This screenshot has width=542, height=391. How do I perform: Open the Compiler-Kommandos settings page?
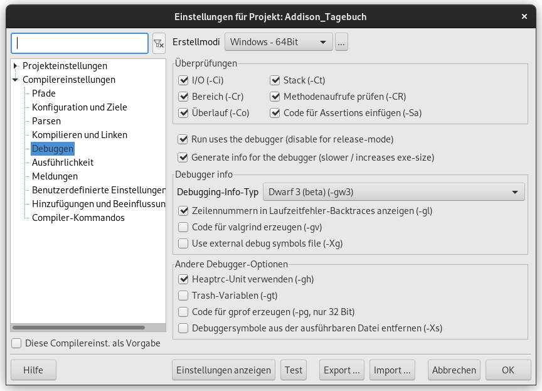point(78,218)
